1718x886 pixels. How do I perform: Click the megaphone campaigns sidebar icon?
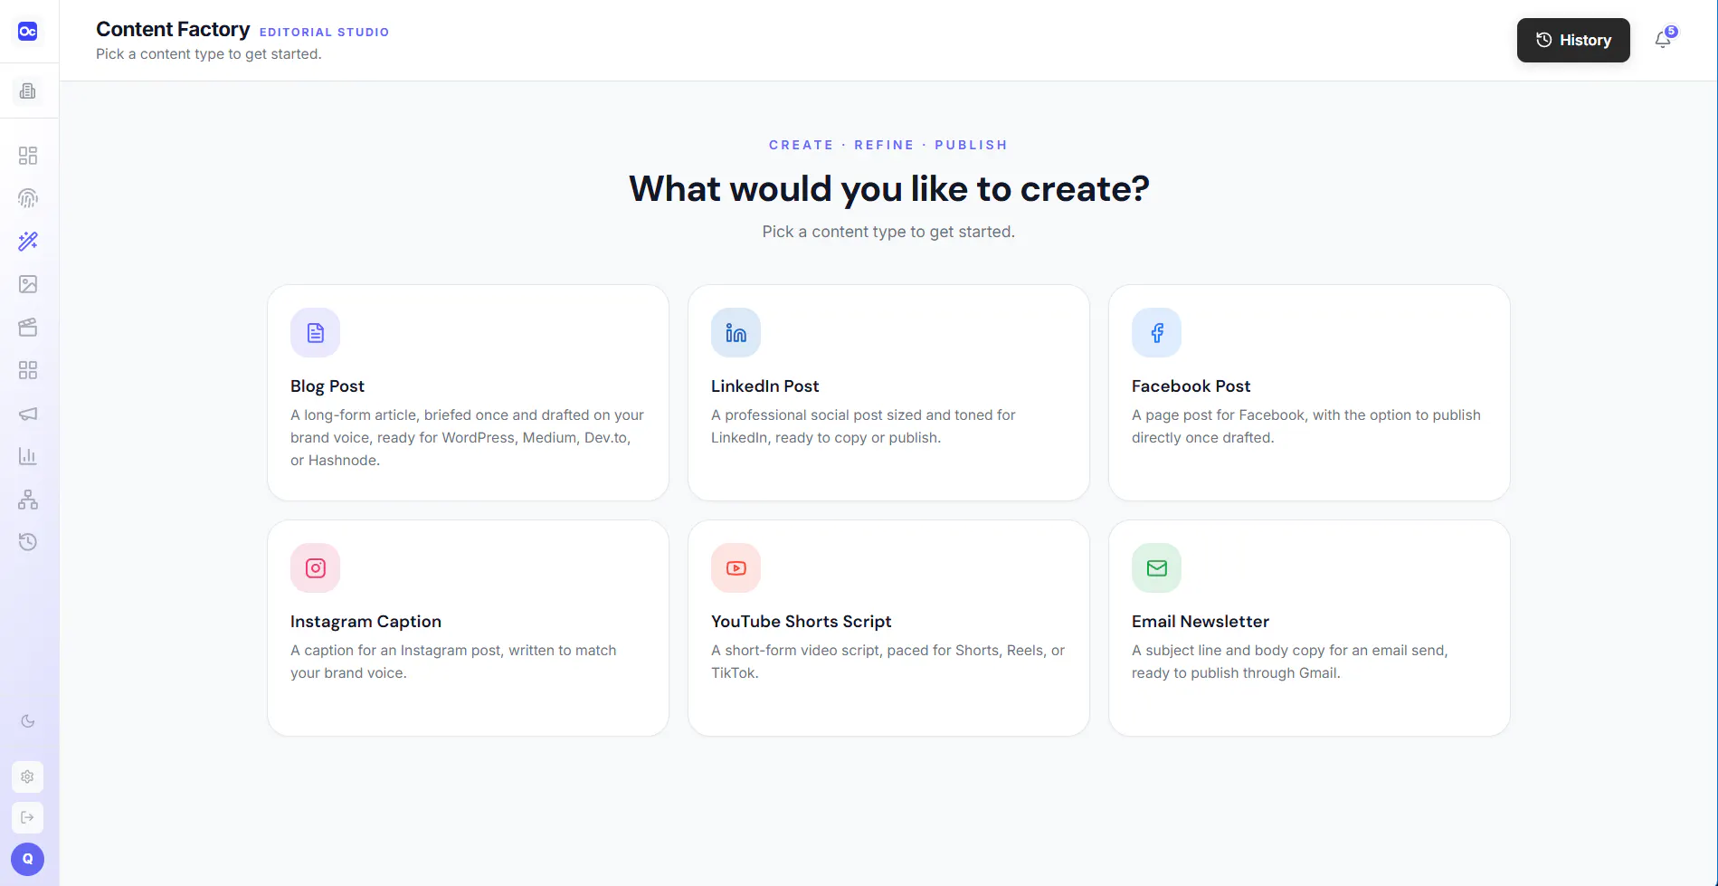[x=28, y=414]
